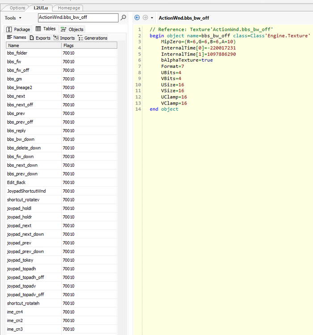313x335 pixels.
Task: Select the shortcut_rotateh row
Action: coord(23,303)
